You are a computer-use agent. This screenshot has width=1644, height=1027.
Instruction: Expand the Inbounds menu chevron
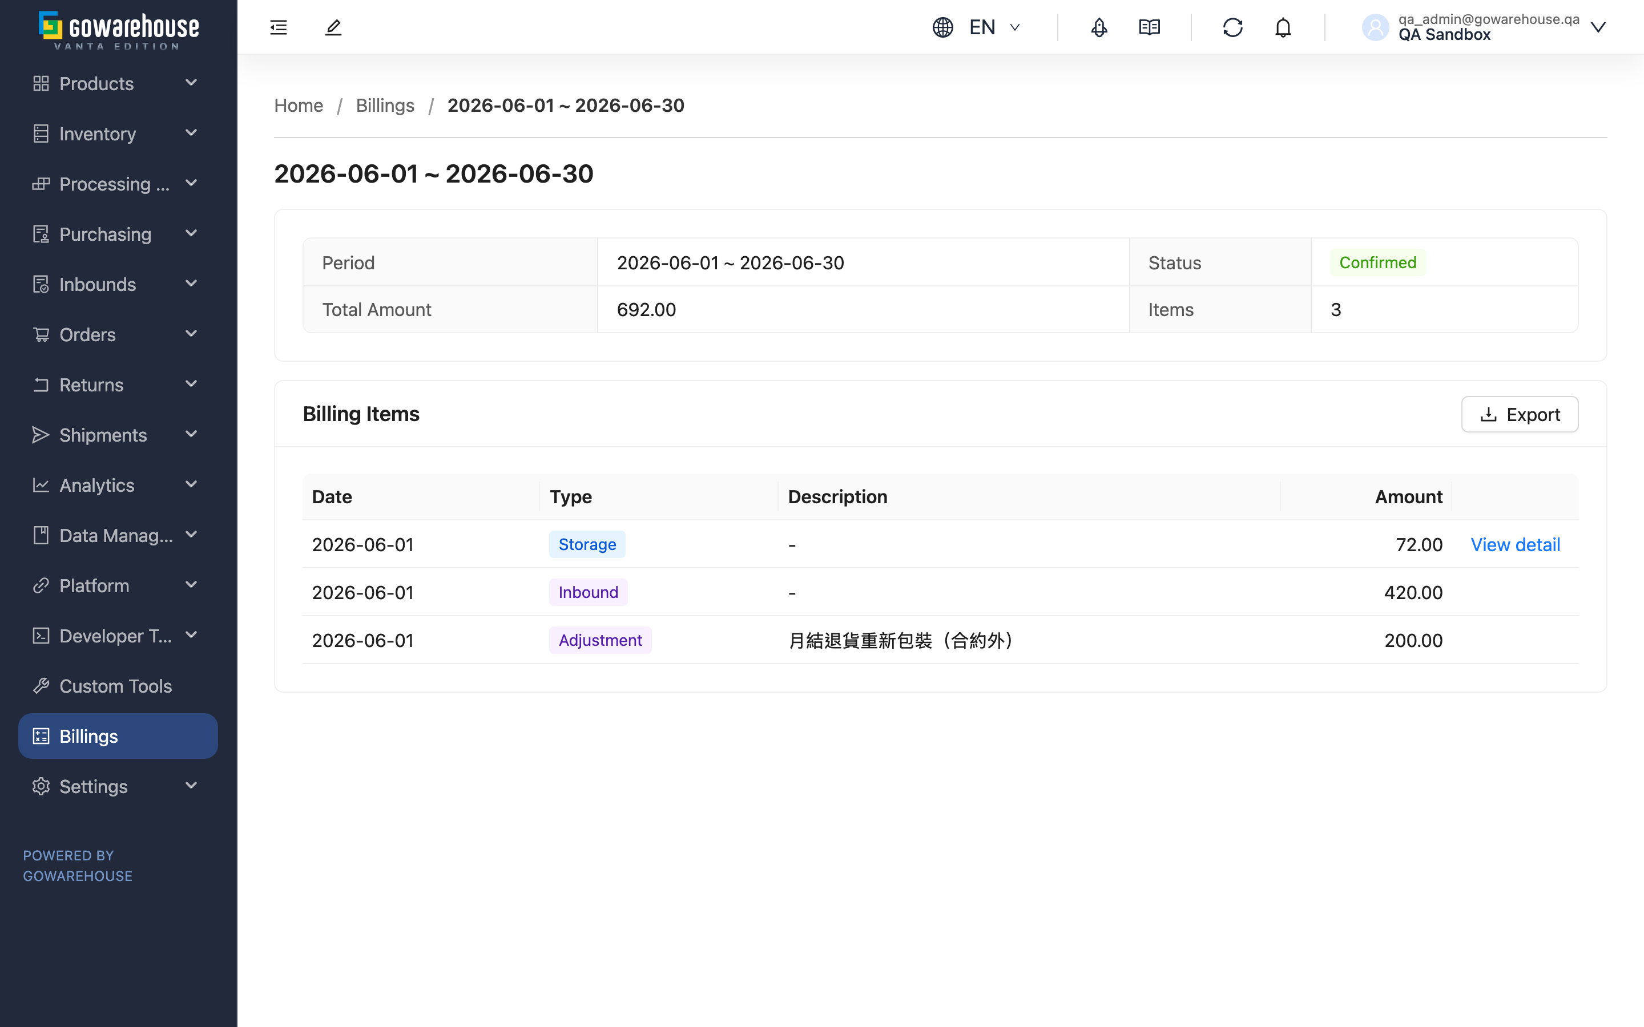(x=192, y=284)
